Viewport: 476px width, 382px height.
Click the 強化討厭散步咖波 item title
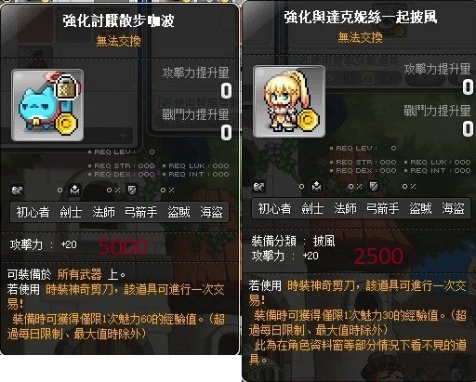point(119,20)
